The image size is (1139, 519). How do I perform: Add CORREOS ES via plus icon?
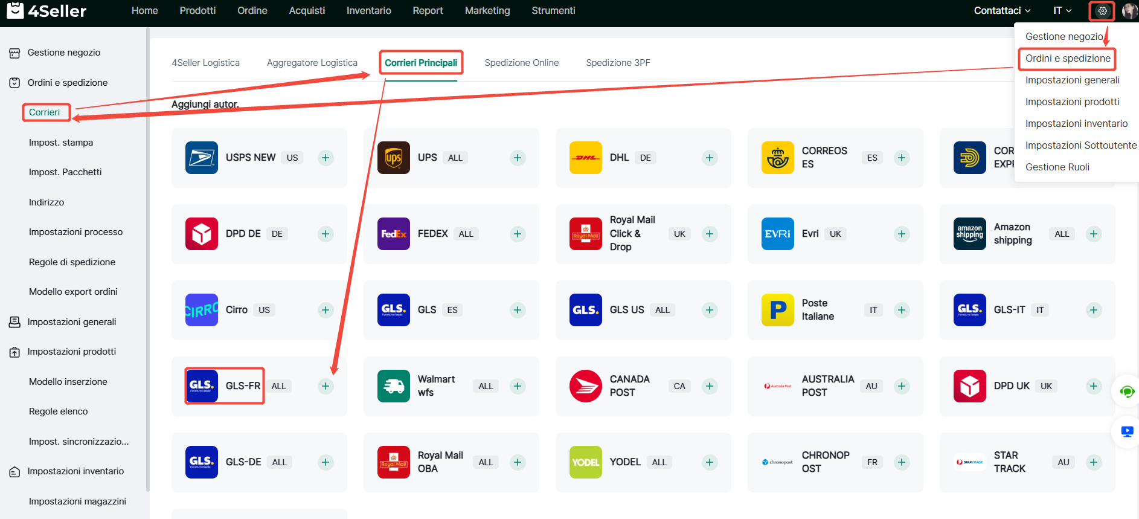pyautogui.click(x=902, y=158)
